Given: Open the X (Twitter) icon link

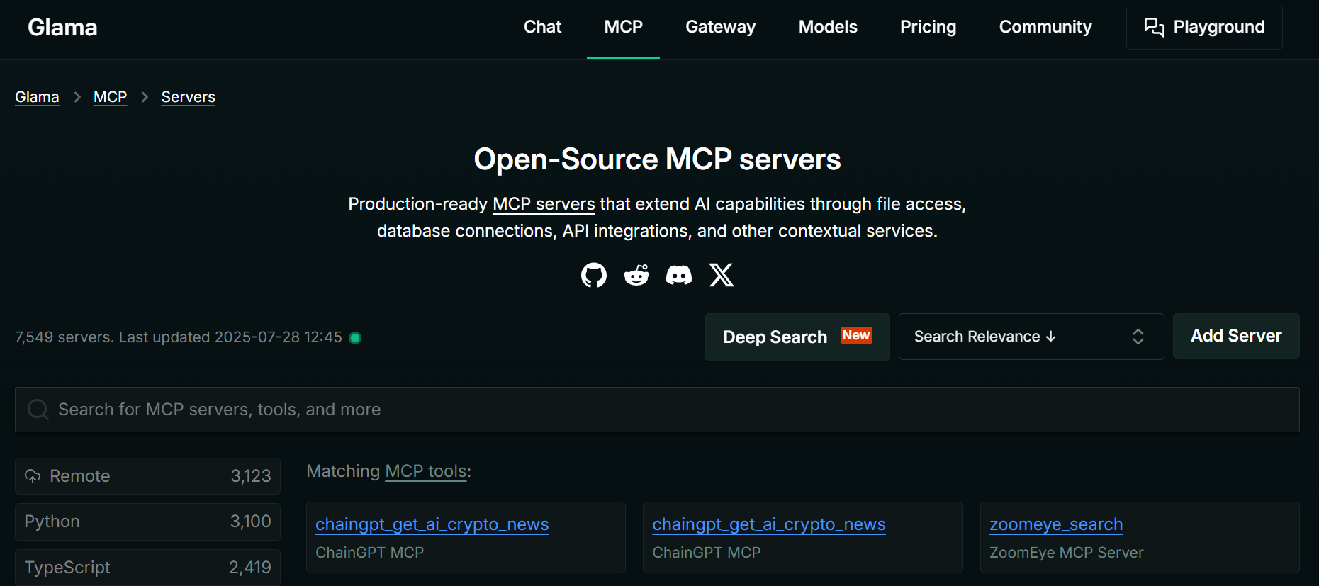Looking at the screenshot, I should 722,275.
